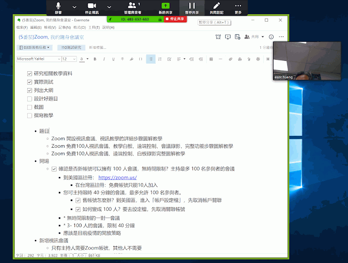Click the meeting ID 403-657-683 bar
The image size is (348, 263).
135,20
